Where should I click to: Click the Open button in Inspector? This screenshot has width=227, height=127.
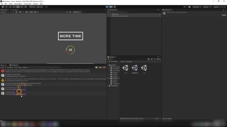tap(224, 15)
